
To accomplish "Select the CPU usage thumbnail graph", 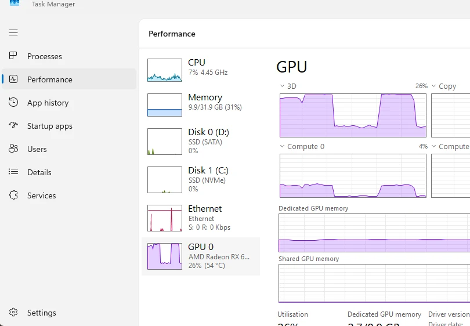I will click(165, 70).
